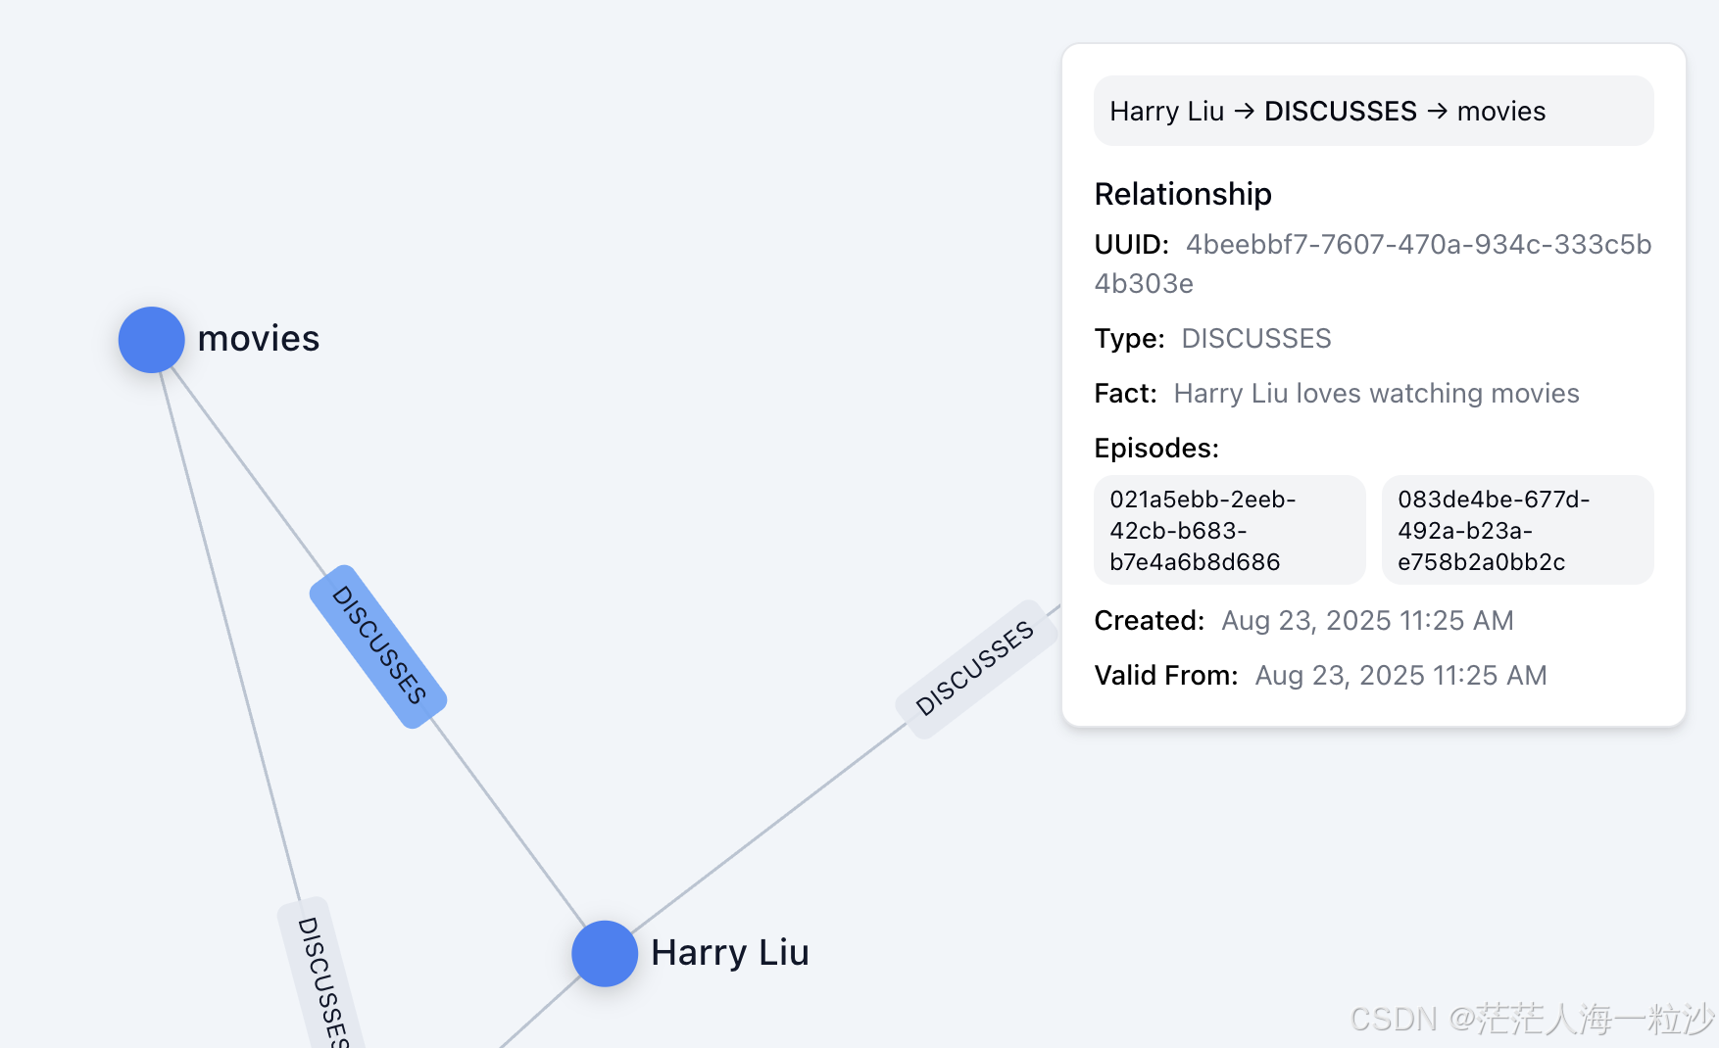Image resolution: width=1719 pixels, height=1048 pixels.
Task: Open episode 021a5ebb-2eeb-42cb-b683-b7e4a6b8d686
Action: [x=1229, y=530]
